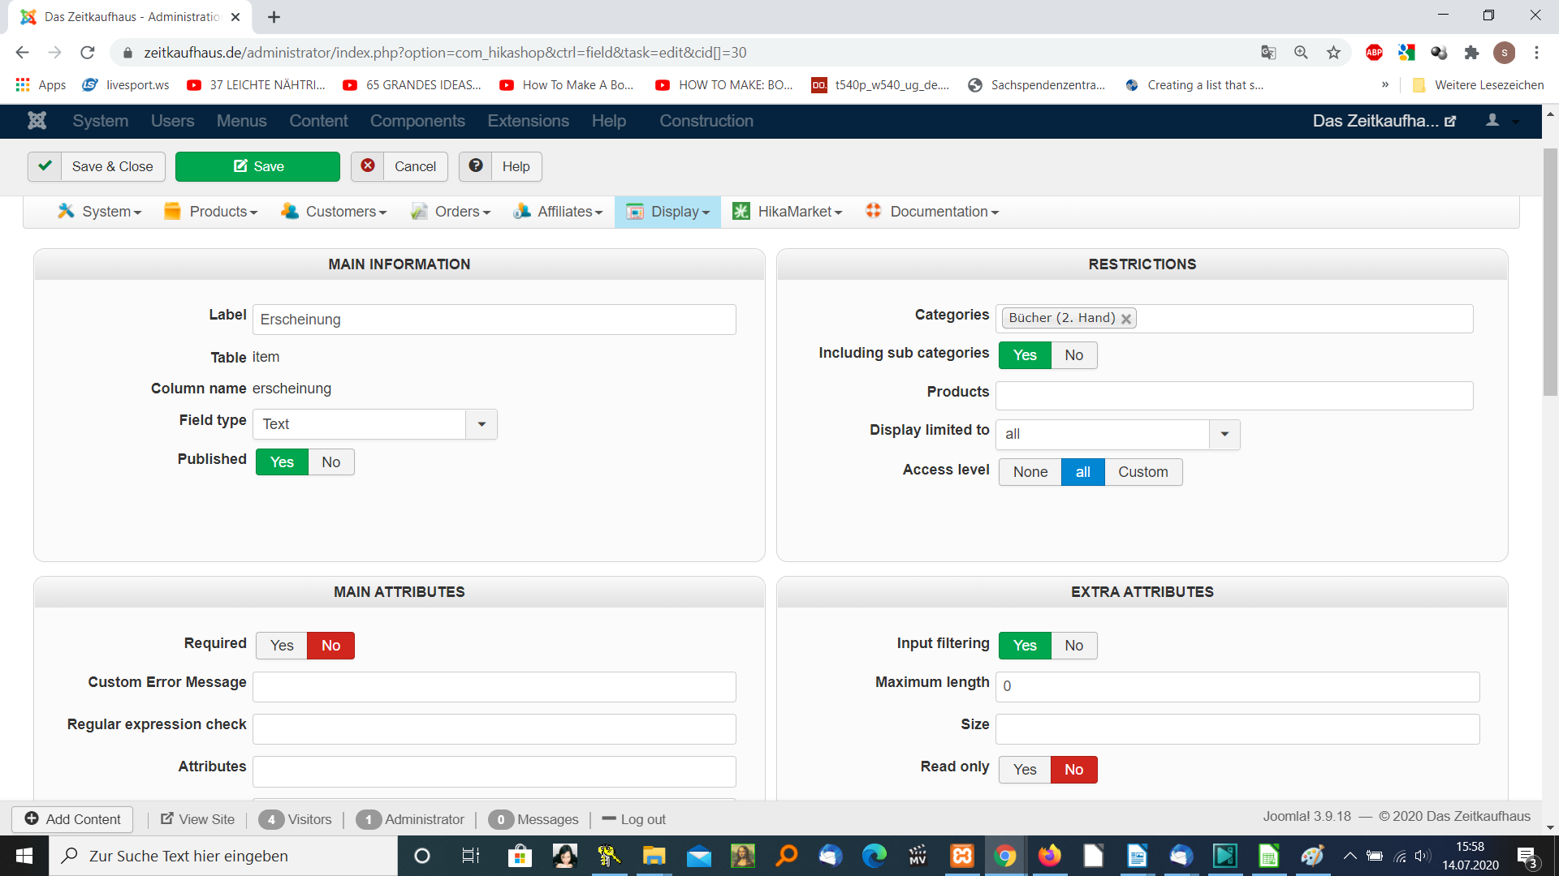
Task: Open the Extensions menu in admin bar
Action: tap(528, 121)
